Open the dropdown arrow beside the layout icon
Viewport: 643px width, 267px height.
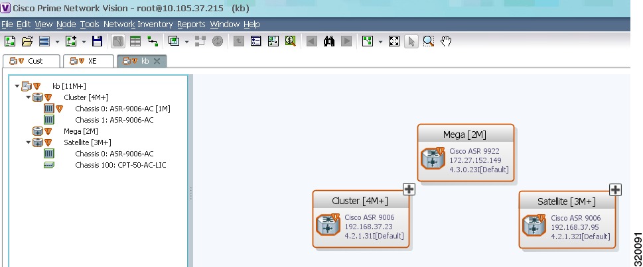pos(380,41)
